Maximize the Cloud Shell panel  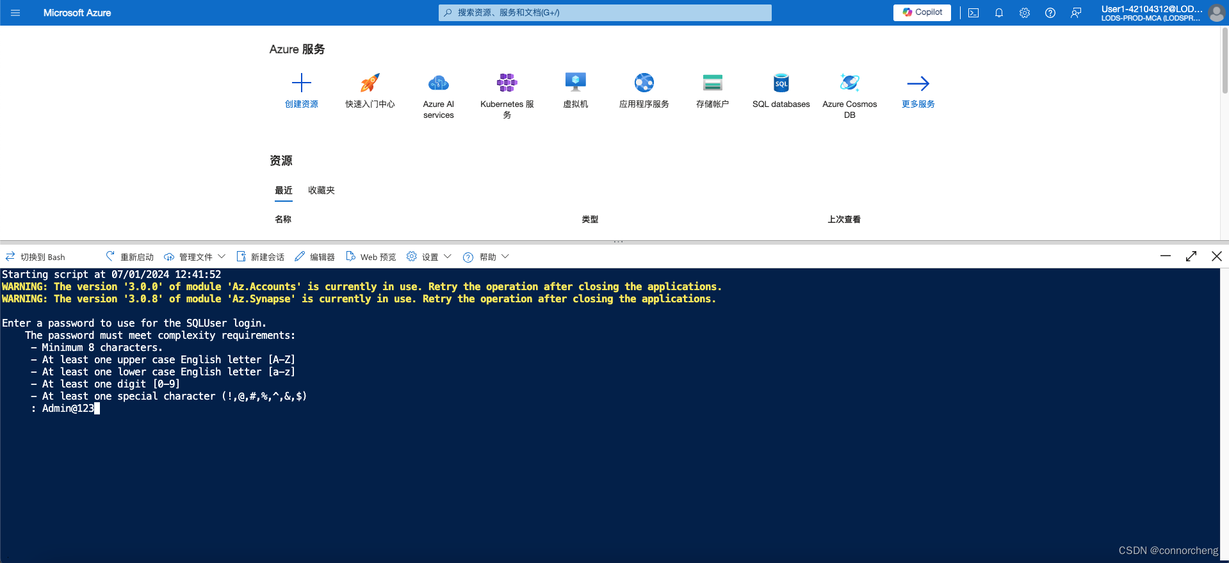point(1191,256)
